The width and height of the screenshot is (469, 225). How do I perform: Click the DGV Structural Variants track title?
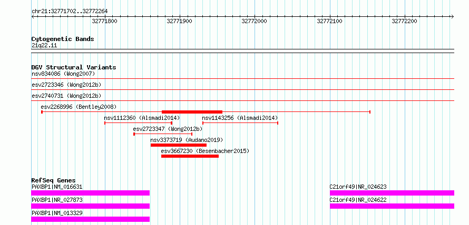pos(74,67)
